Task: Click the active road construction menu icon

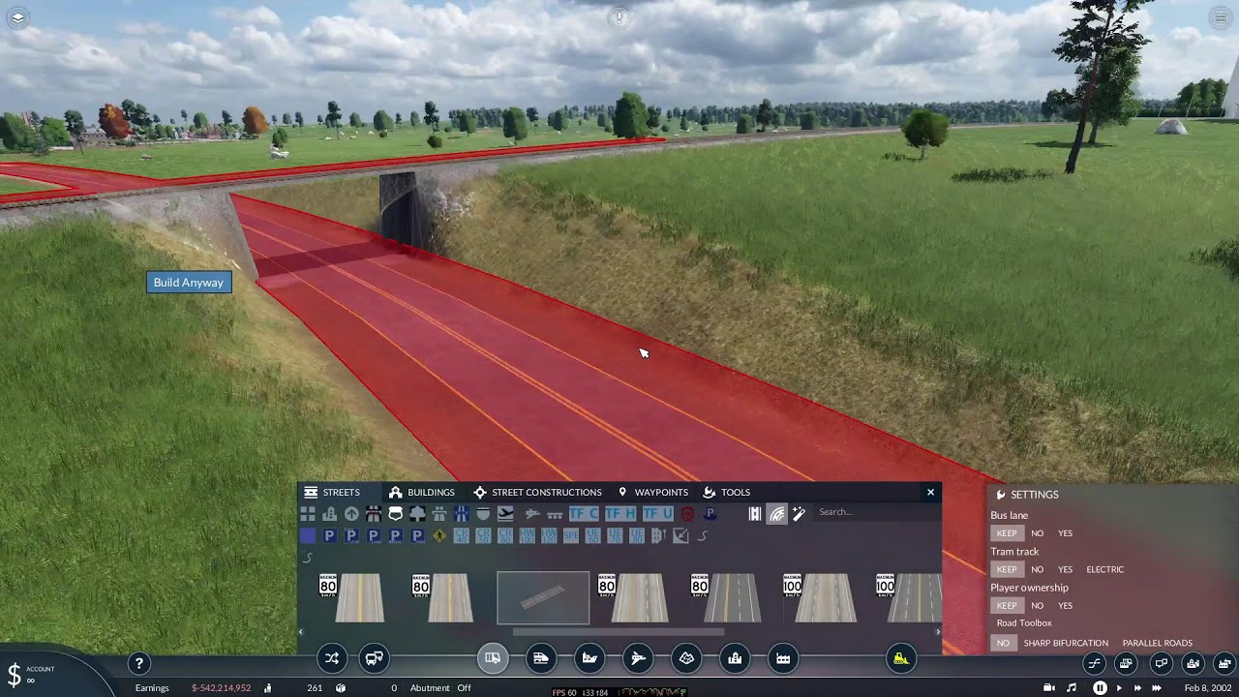Action: [493, 659]
